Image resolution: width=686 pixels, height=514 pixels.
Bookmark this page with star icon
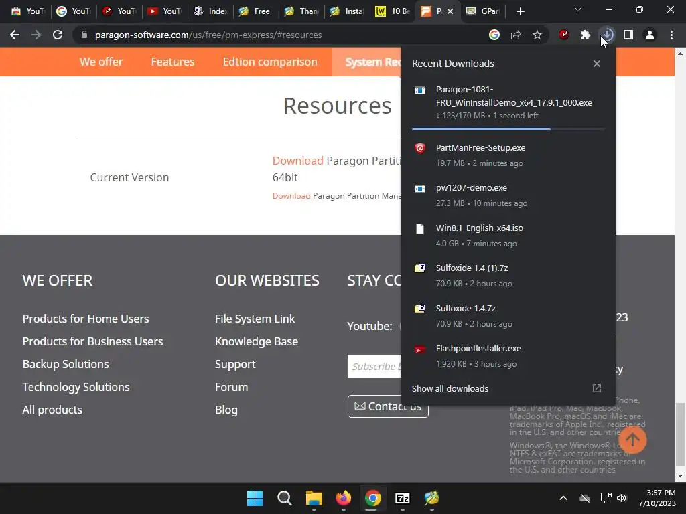(x=537, y=35)
